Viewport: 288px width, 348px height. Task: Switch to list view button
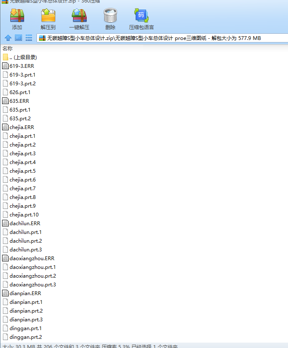point(29,38)
